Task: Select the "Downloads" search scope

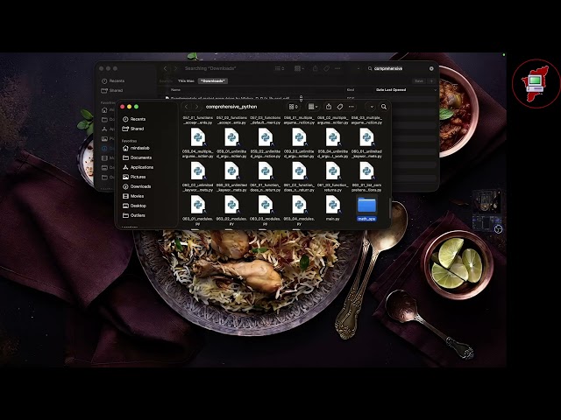Action: coord(213,81)
